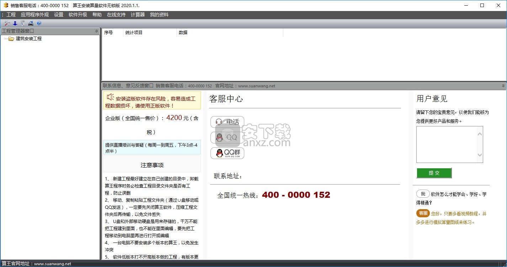Click the 联系地址 label

[228, 176]
